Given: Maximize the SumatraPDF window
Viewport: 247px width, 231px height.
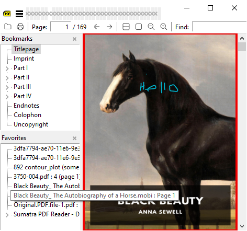Looking at the screenshot, I should click(210, 8).
